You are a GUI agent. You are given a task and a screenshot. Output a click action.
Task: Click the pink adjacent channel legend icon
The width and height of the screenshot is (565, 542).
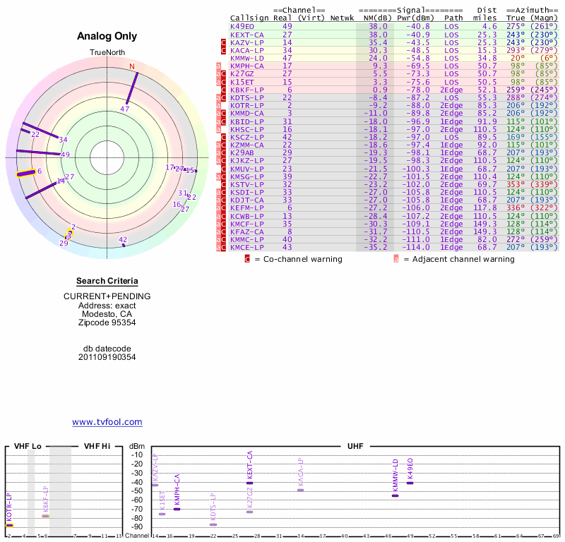pos(396,259)
